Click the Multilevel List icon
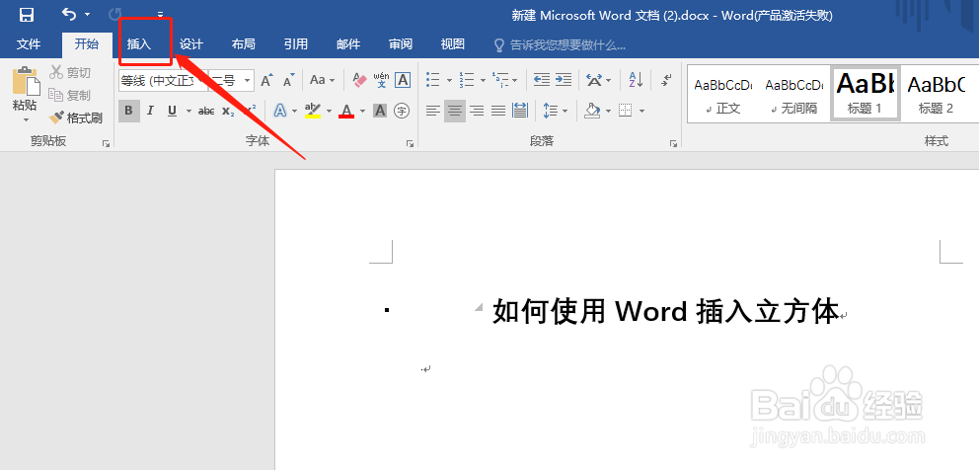Screen dimensions: 979x470 coord(499,80)
